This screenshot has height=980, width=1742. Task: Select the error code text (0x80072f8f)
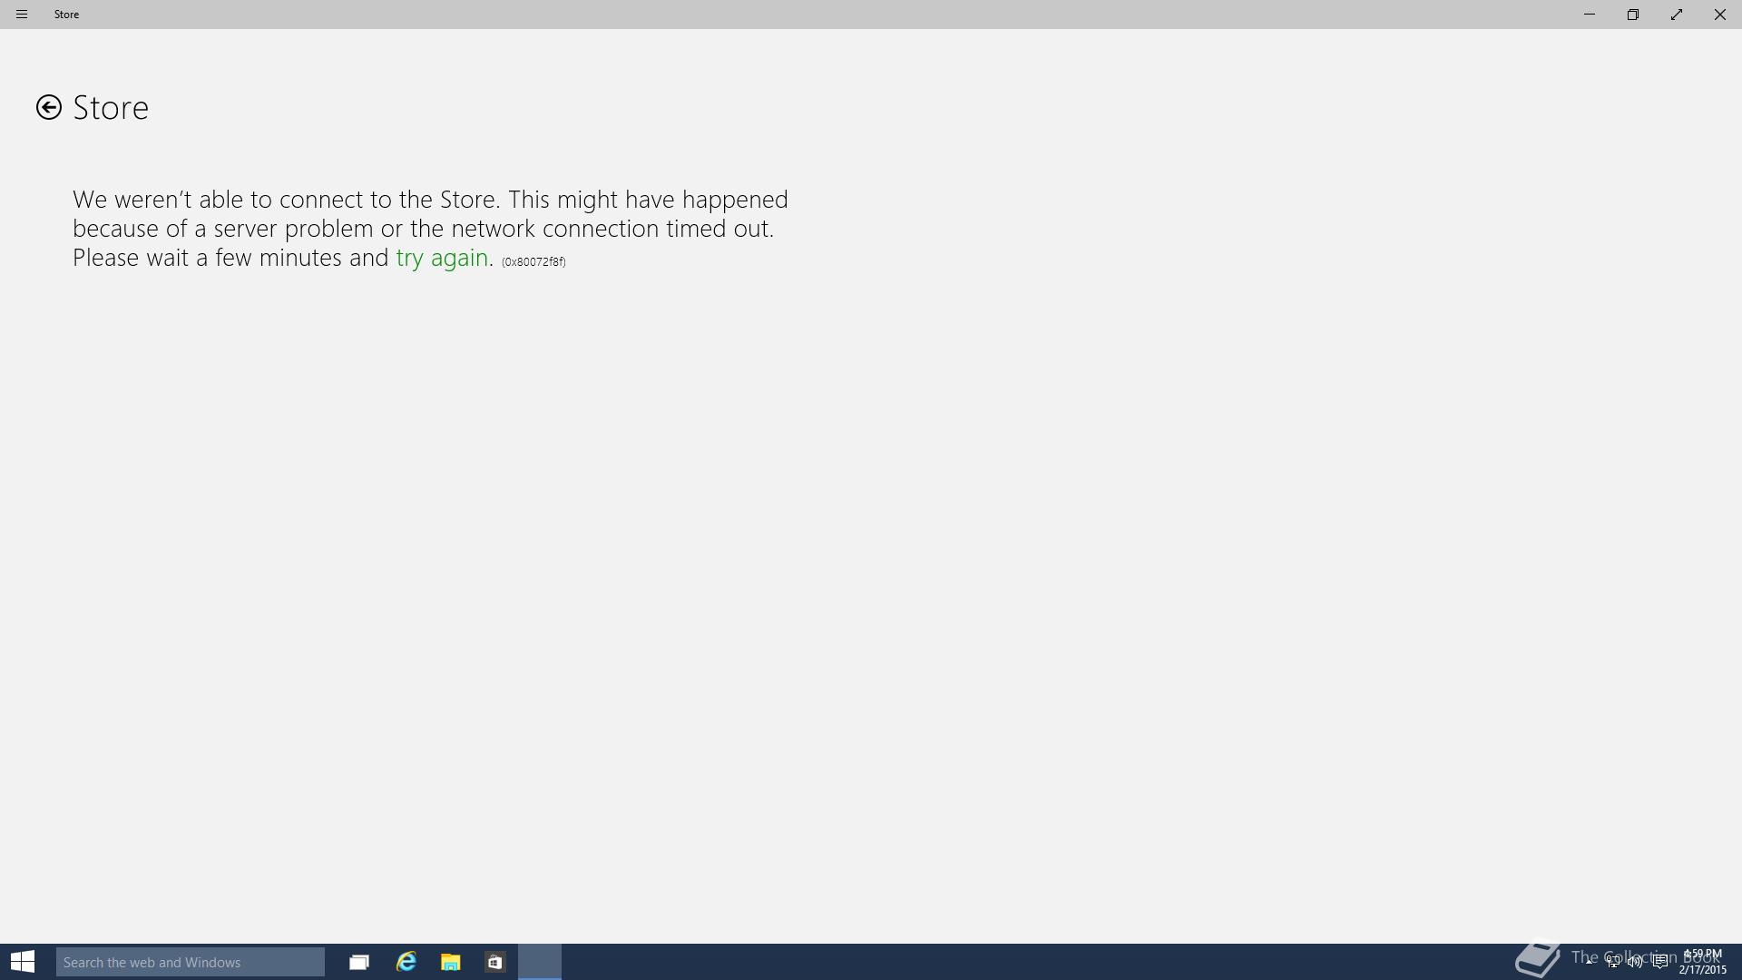[533, 261]
